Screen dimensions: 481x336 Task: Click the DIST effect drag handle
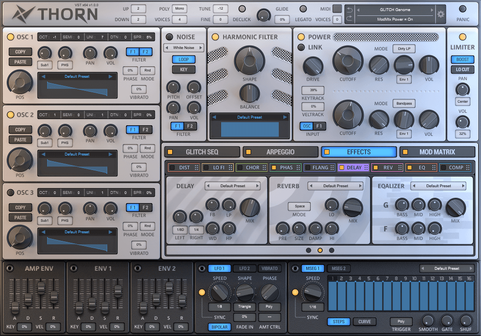coord(196,168)
